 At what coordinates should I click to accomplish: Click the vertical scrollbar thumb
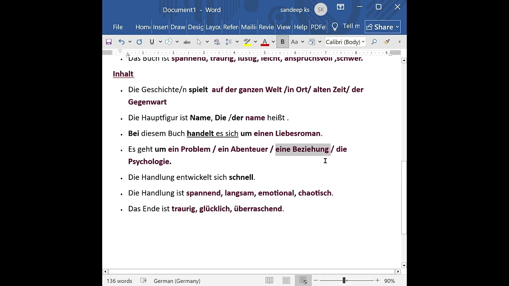click(x=404, y=197)
